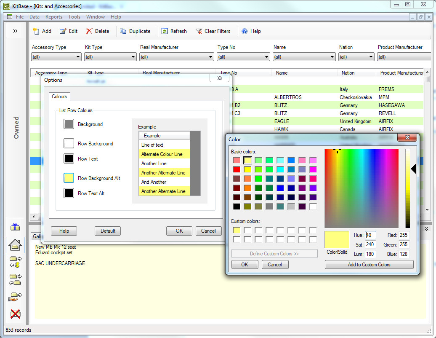436x338 pixels.
Task: Open the Name filter dropdown
Action: pyautogui.click(x=304, y=57)
